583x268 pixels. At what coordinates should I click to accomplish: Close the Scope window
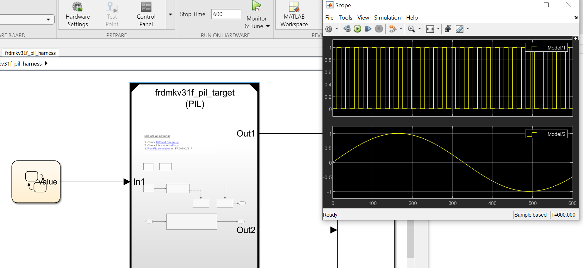pyautogui.click(x=568, y=5)
